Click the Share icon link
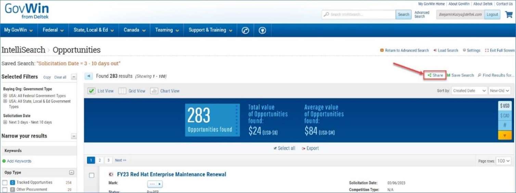Screen dimensions: 516x193 435,75
